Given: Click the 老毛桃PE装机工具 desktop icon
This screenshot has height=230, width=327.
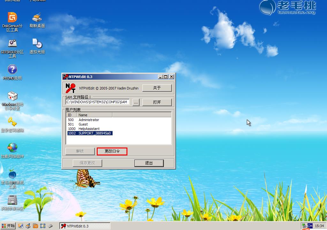Looking at the screenshot, I should click(x=12, y=175).
